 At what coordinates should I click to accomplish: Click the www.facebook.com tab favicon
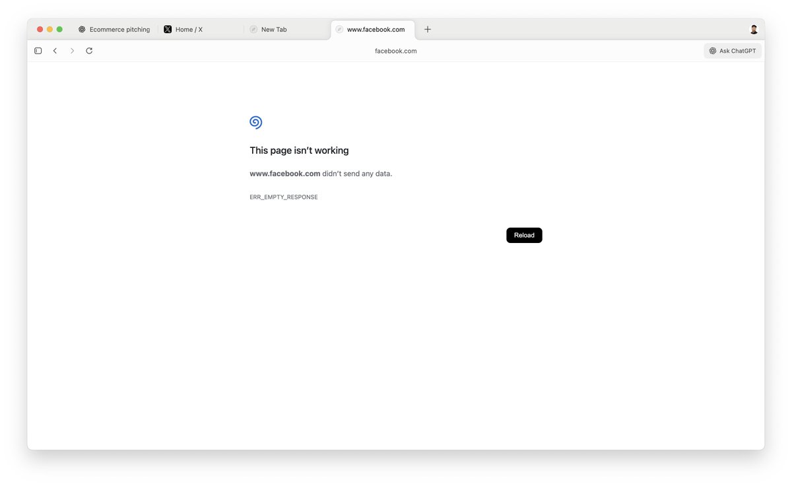pyautogui.click(x=339, y=29)
